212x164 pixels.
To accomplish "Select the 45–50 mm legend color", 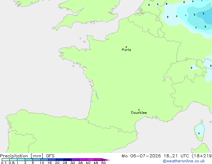I will [98, 160].
